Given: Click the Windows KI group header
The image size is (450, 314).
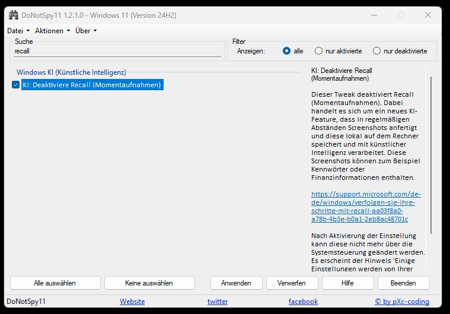Looking at the screenshot, I should pyautogui.click(x=71, y=72).
